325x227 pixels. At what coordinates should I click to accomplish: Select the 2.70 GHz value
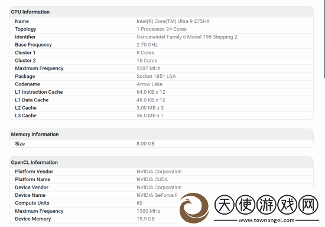point(147,45)
